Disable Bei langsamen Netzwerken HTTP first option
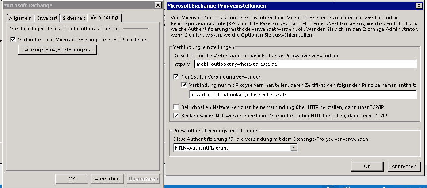427x188 pixels. pyautogui.click(x=176, y=116)
